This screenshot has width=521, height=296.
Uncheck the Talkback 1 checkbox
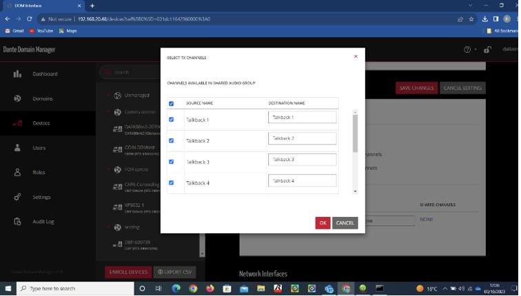(171, 120)
